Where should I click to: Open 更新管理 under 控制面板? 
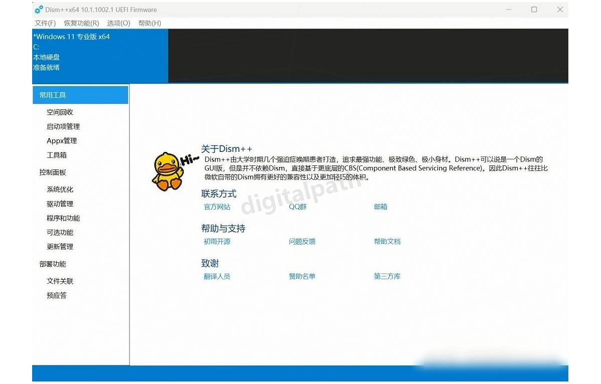point(60,247)
